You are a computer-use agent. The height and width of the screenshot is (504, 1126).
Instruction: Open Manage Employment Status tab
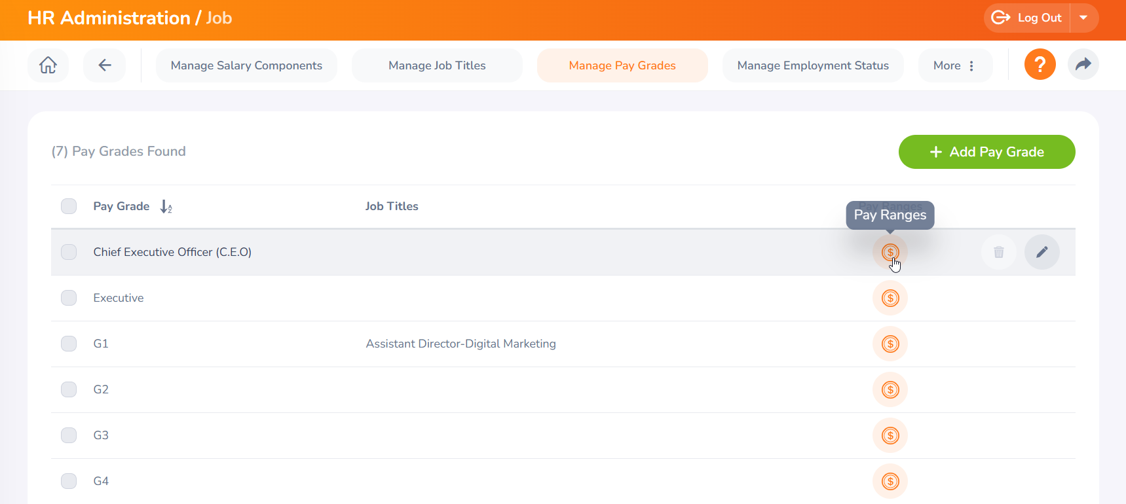[x=812, y=65]
